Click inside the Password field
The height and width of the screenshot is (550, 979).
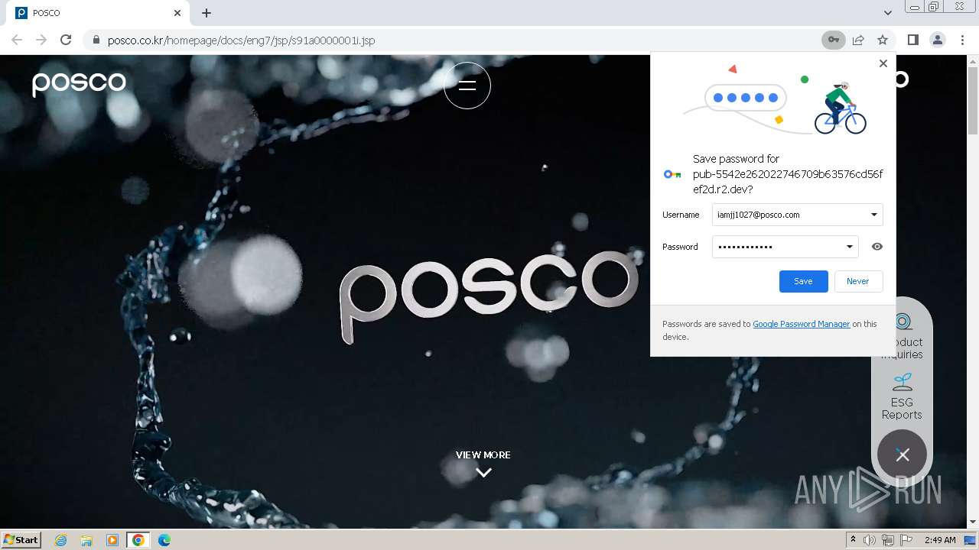785,247
